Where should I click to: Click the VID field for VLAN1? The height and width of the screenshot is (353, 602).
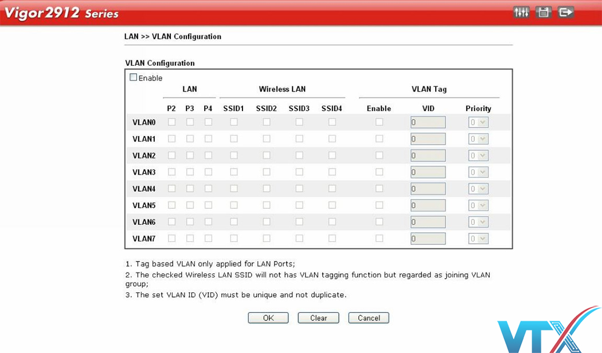[428, 139]
